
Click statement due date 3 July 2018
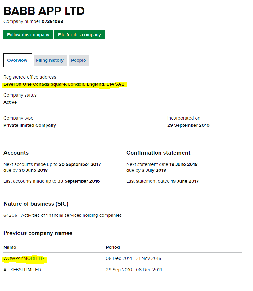(x=154, y=170)
